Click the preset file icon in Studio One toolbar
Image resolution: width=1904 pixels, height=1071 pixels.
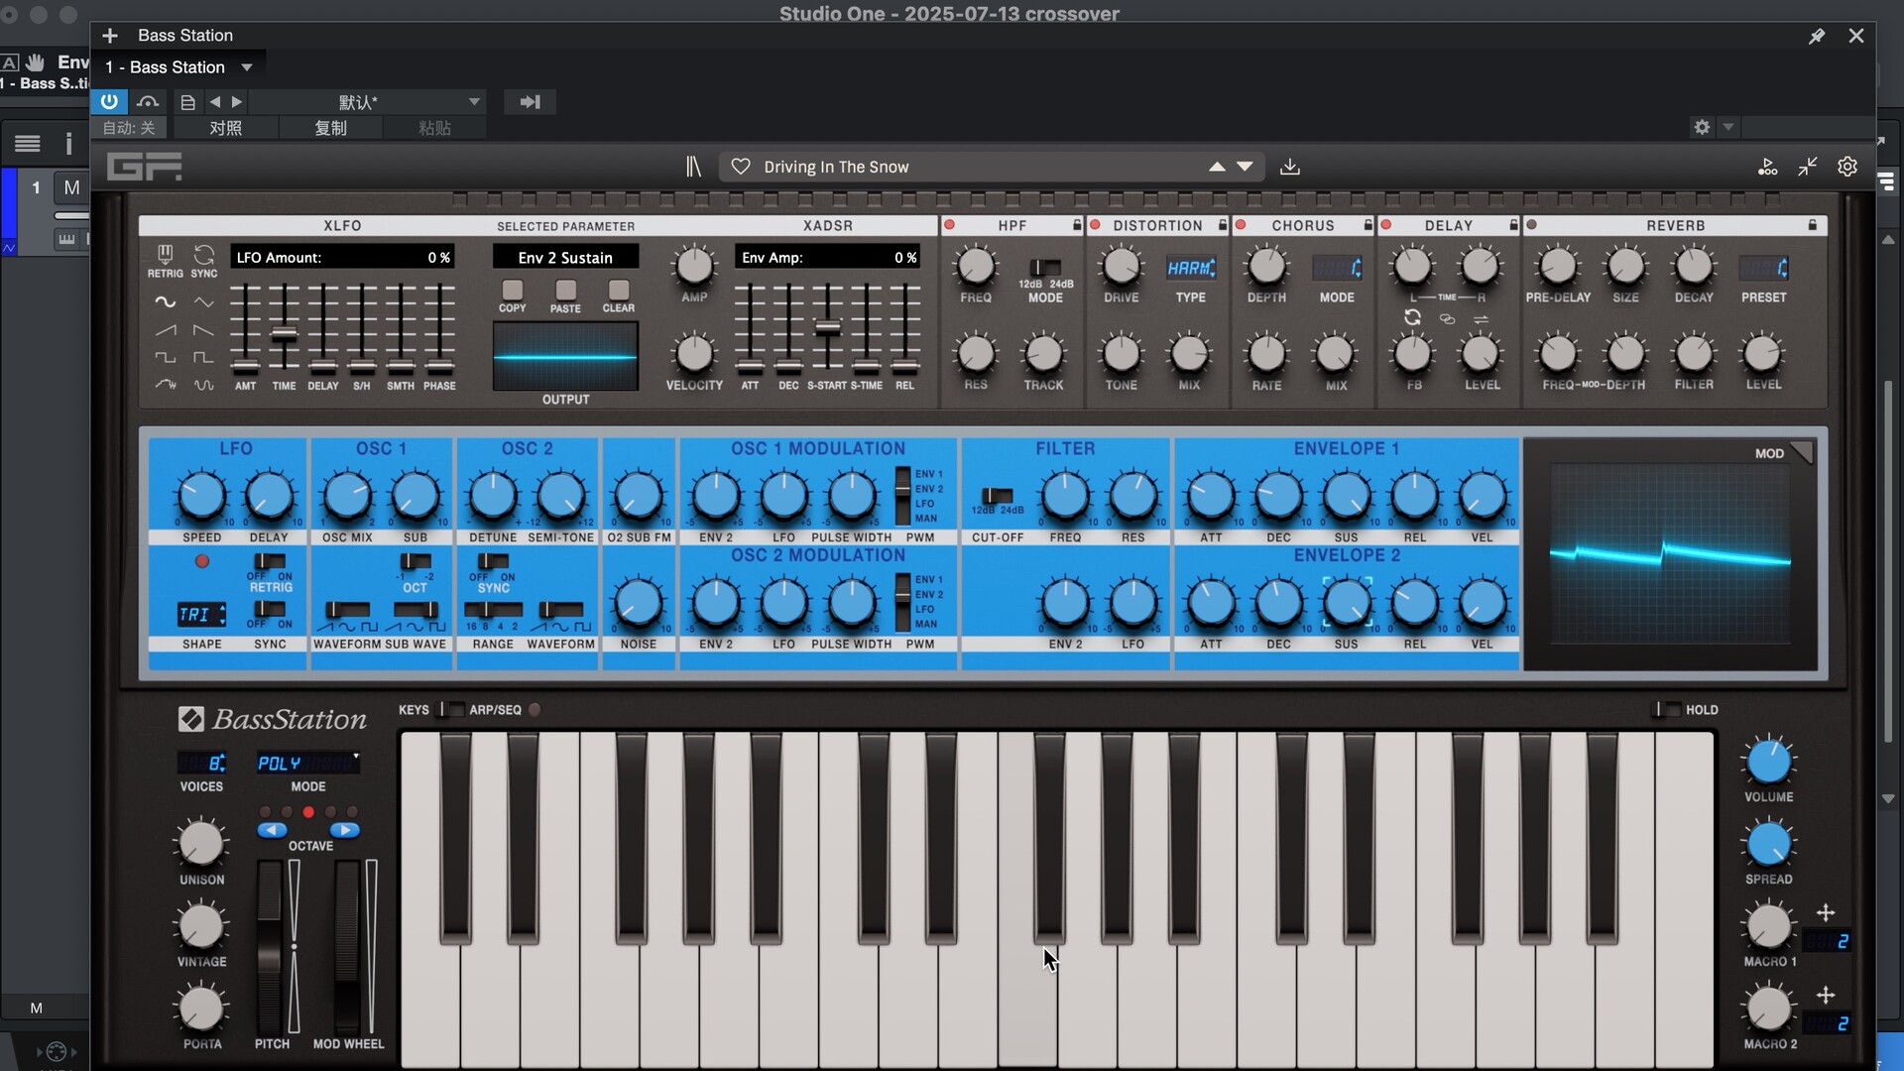click(x=187, y=101)
